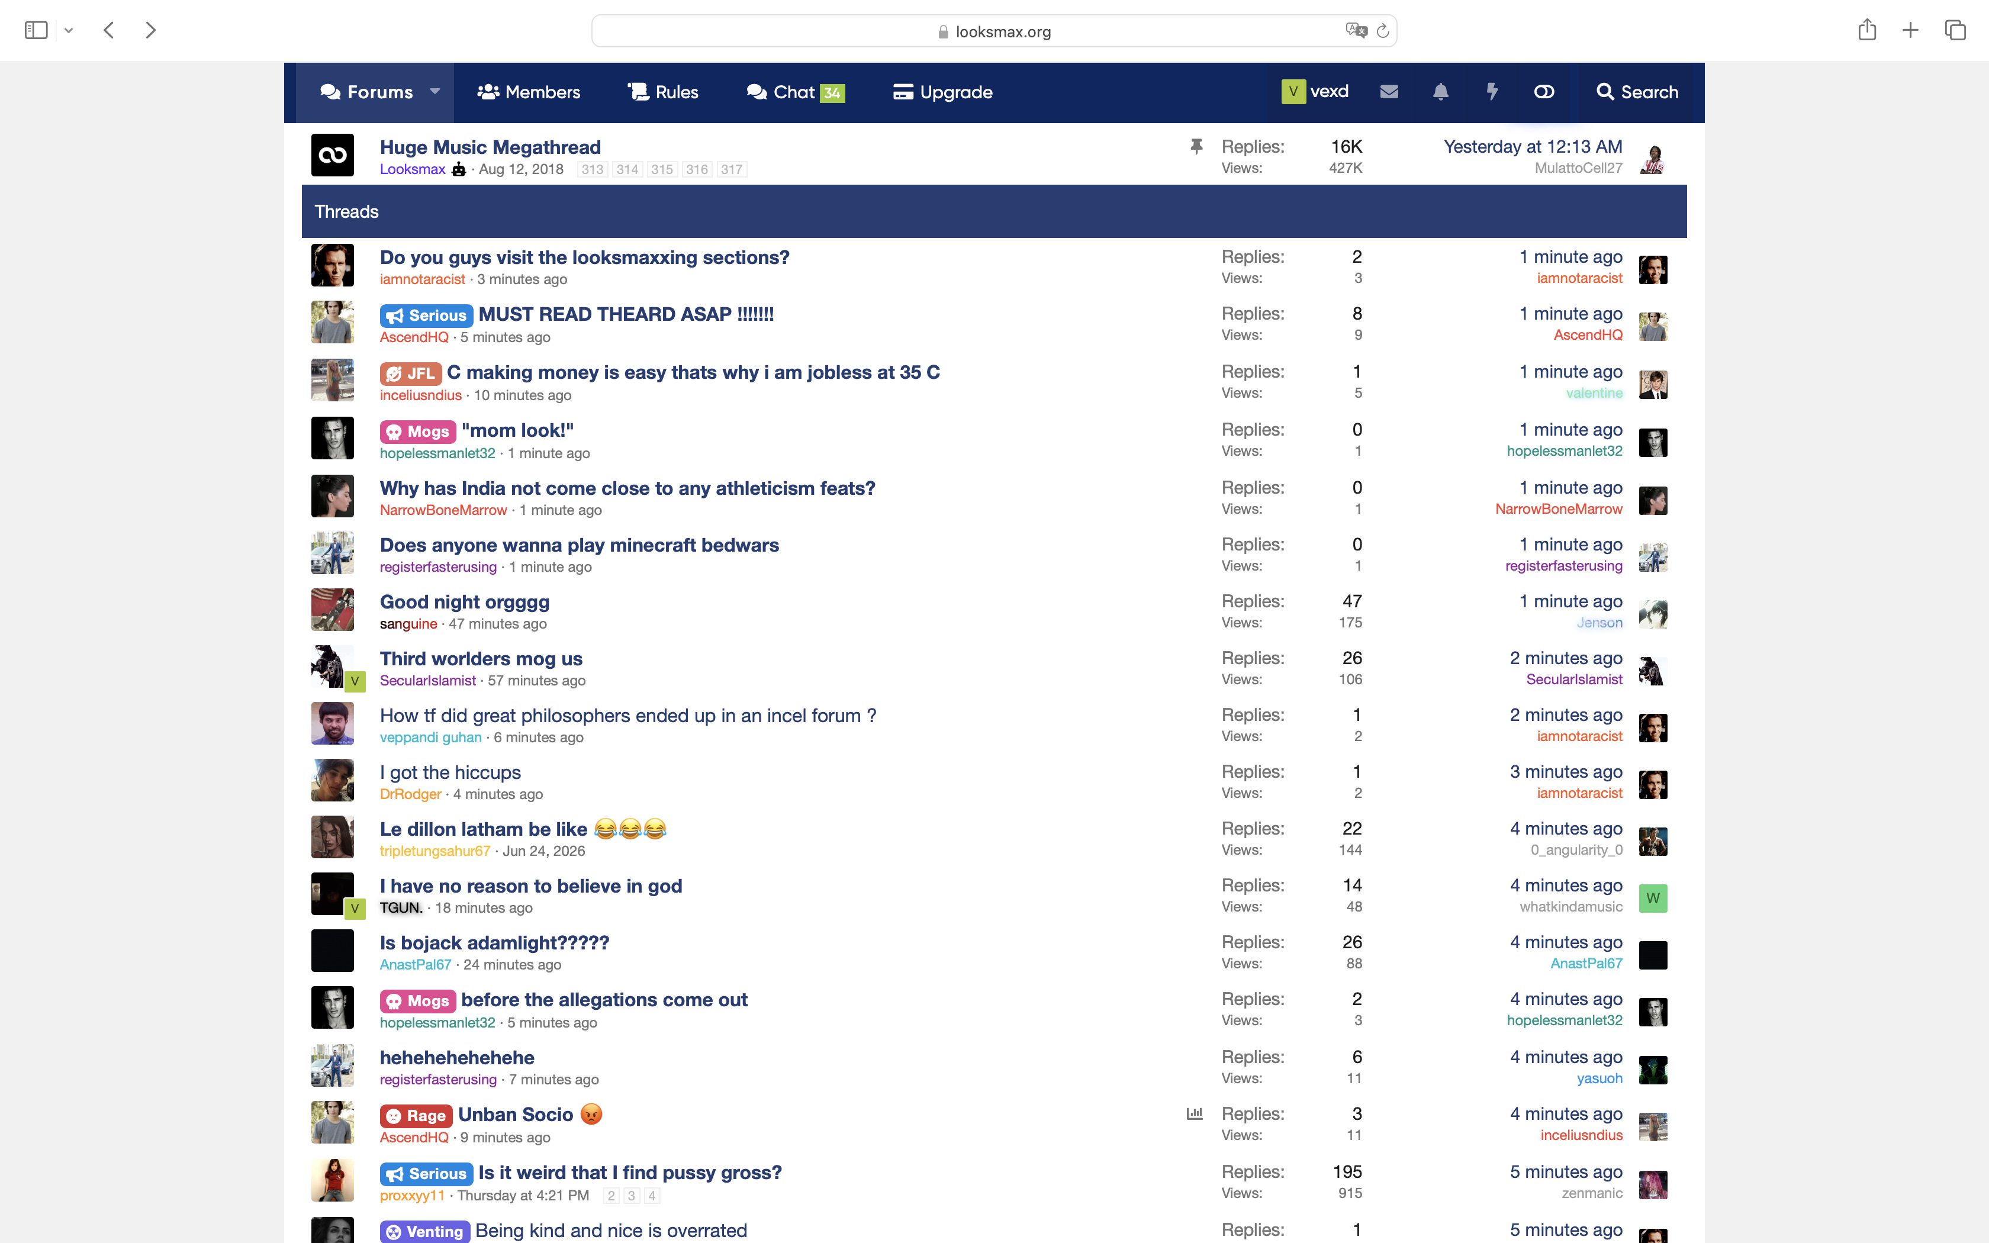Jump to page 317 of Music Megathread
Screen dimensions: 1989x1243
click(x=732, y=169)
